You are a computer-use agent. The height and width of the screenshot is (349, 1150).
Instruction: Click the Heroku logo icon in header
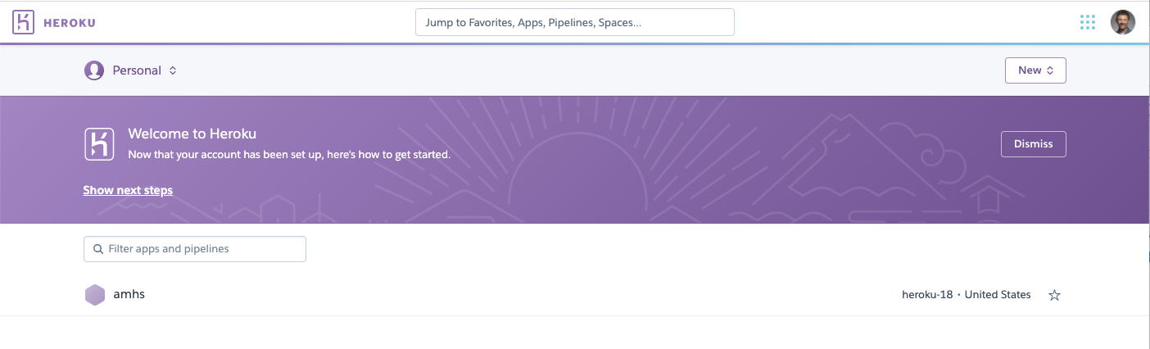pos(24,22)
